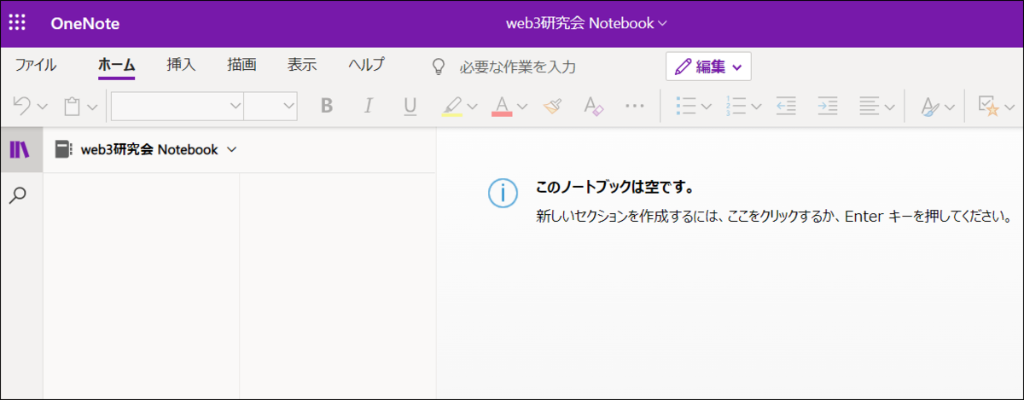
Task: Click the lightbulb tell-me icon
Action: [x=439, y=66]
